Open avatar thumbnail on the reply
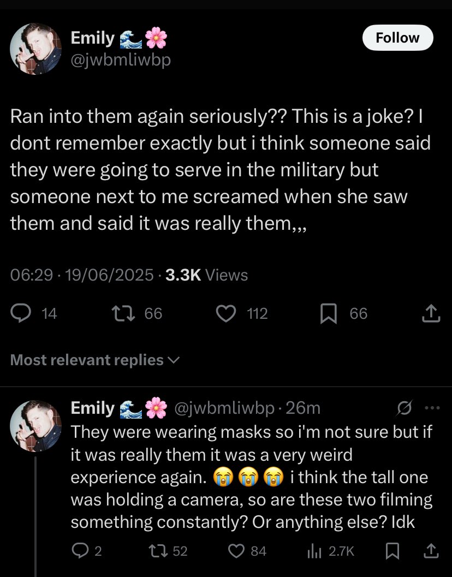452x577 pixels. click(35, 425)
